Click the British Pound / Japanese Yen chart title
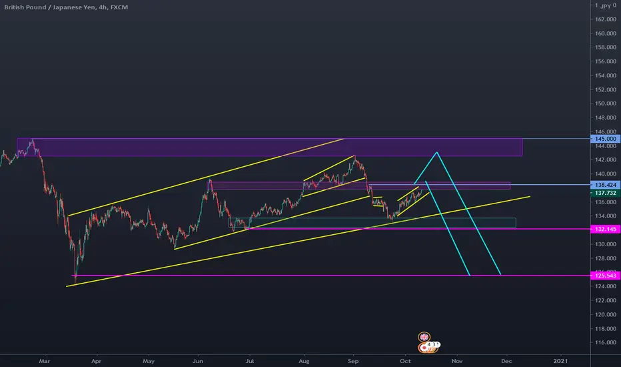 click(66, 7)
